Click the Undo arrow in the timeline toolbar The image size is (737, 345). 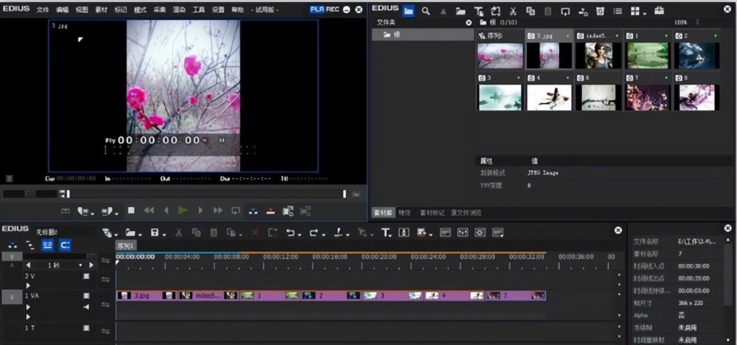(x=290, y=232)
